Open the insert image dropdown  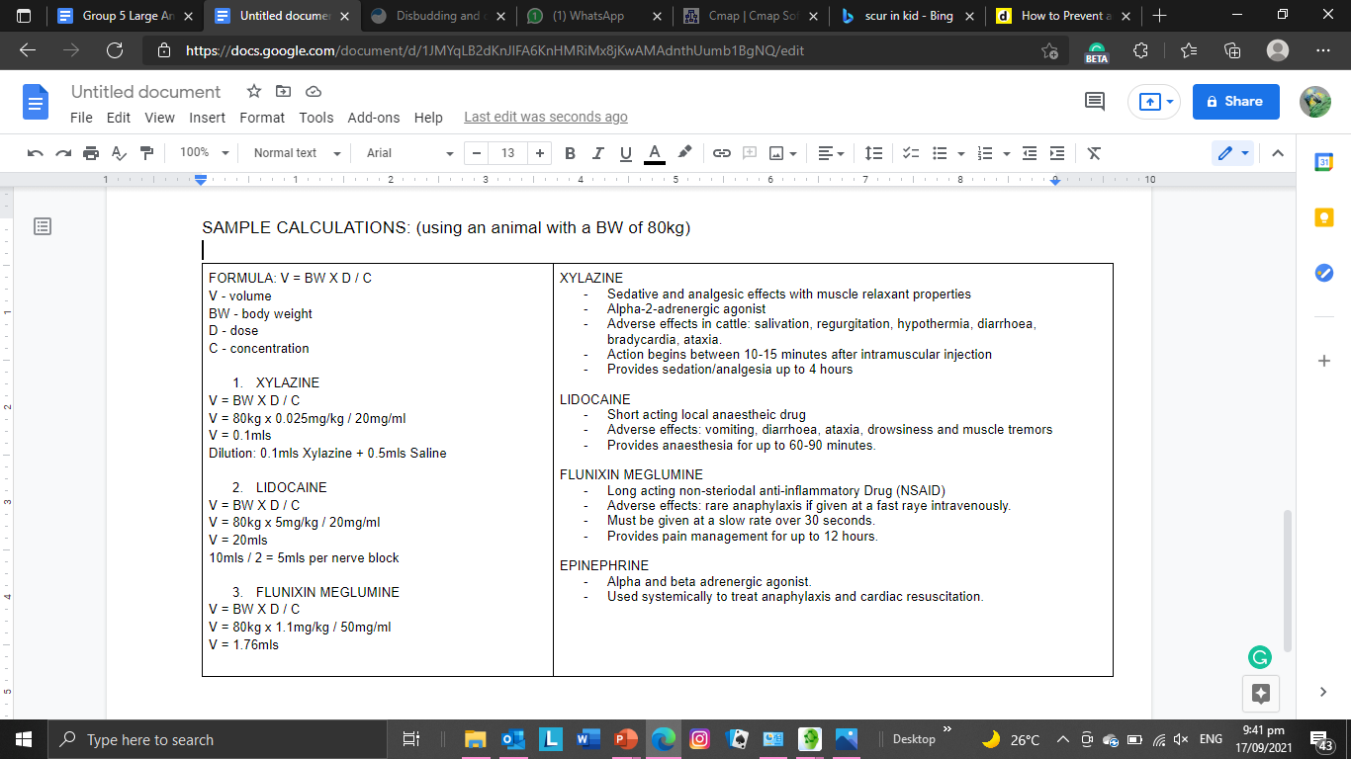click(783, 153)
